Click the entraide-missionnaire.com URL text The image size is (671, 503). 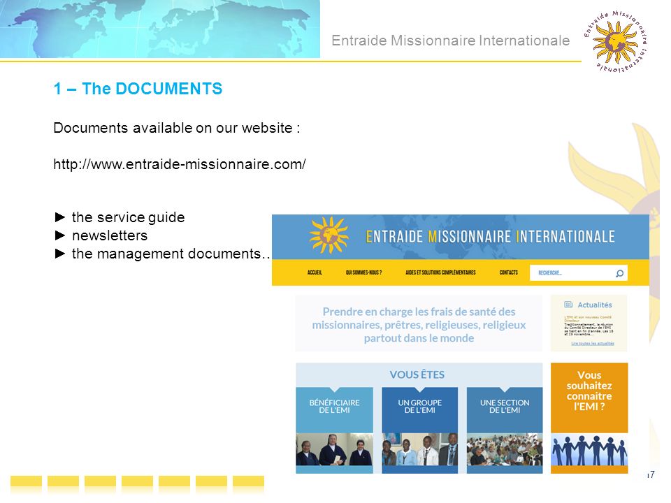180,164
